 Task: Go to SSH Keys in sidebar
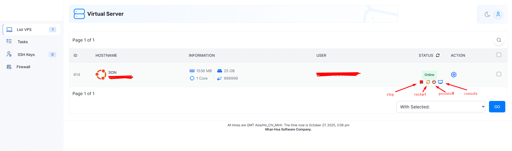pos(26,55)
